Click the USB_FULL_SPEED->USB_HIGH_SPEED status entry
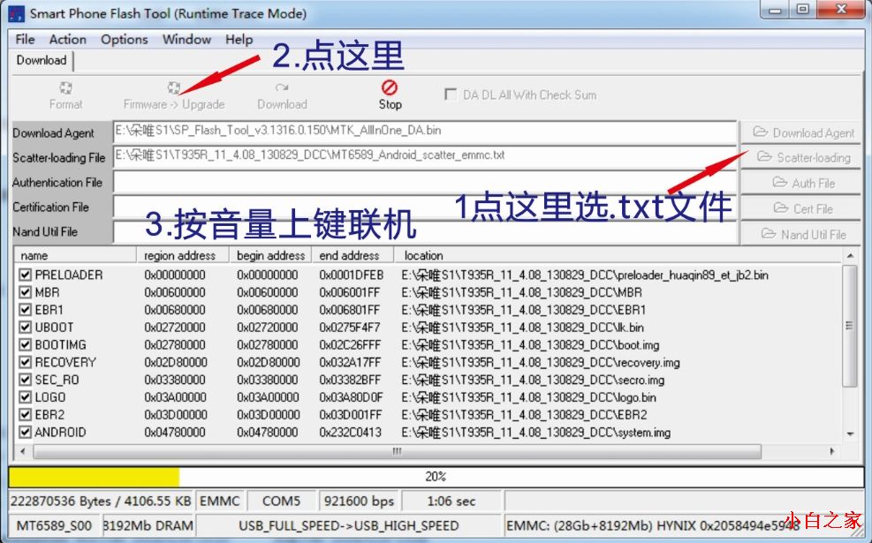Image resolution: width=872 pixels, height=543 pixels. (x=349, y=525)
